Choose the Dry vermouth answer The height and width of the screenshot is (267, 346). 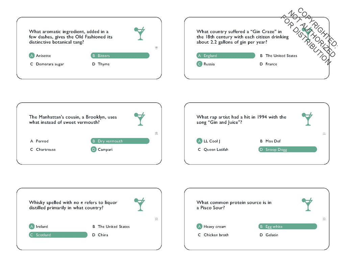pos(120,141)
